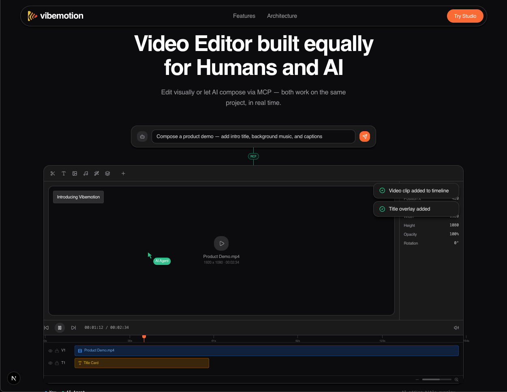Screen dimensions: 507x392
Task: Go to the Architecture nav link
Action: click(282, 16)
